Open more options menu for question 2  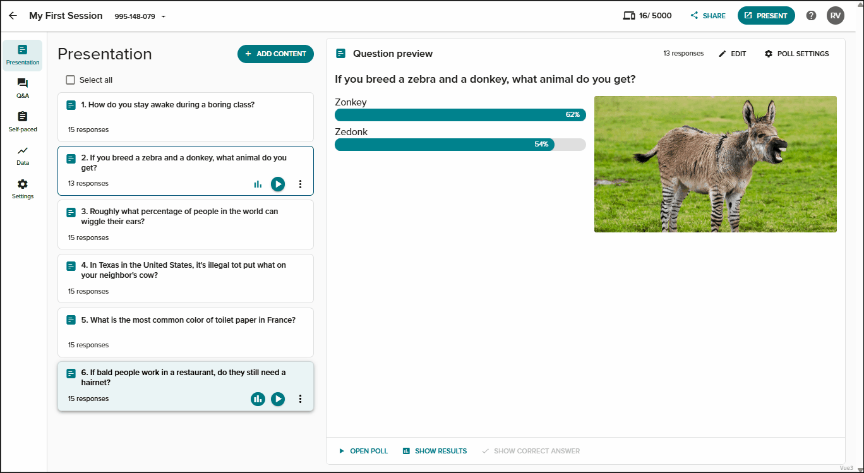click(x=300, y=184)
